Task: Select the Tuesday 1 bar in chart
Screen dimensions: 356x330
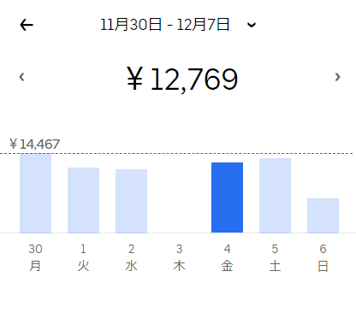Action: point(83,200)
